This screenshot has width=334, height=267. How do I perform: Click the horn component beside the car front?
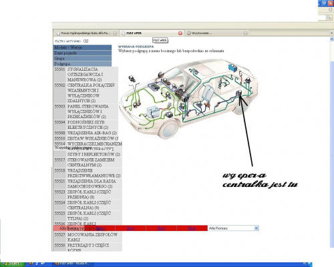coord(132,79)
